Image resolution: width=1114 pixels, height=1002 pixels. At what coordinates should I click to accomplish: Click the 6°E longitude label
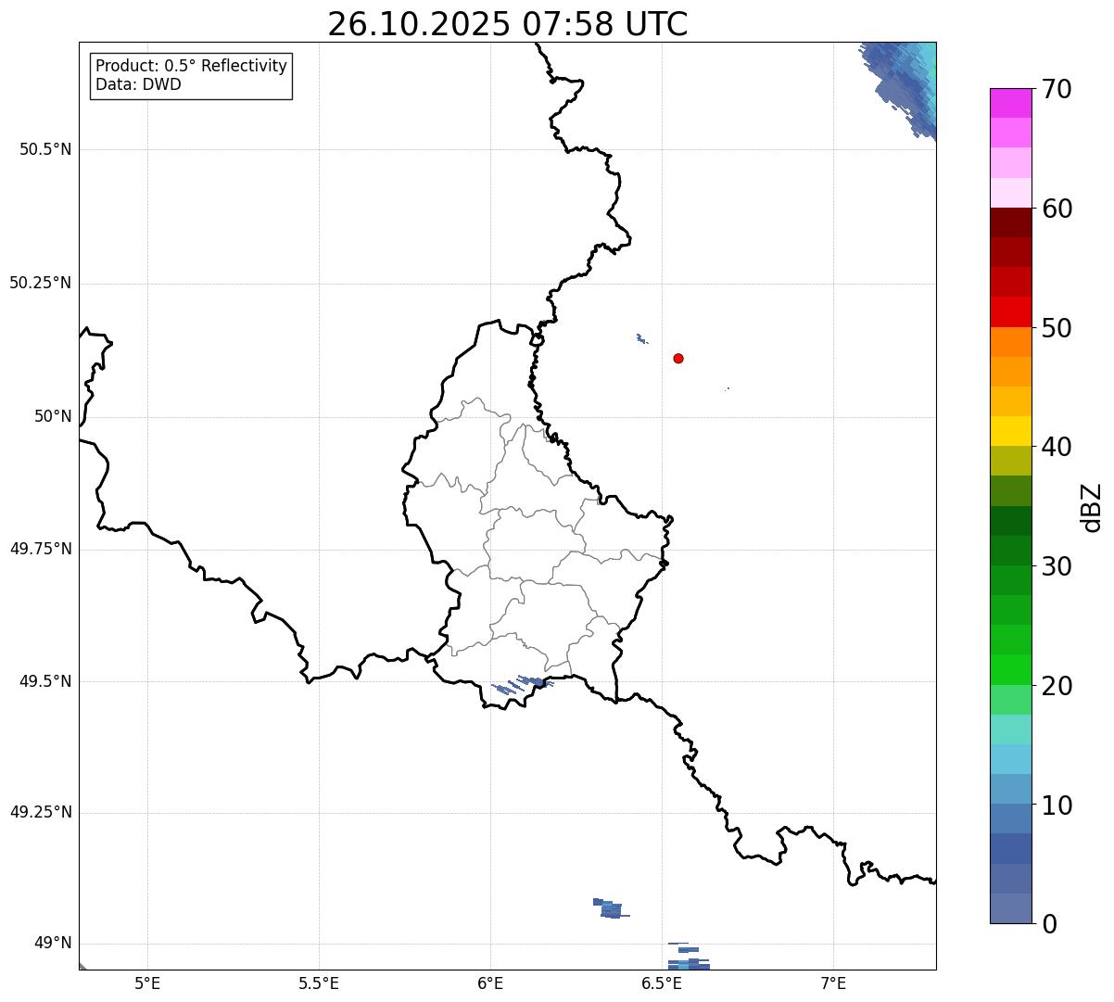point(490,983)
